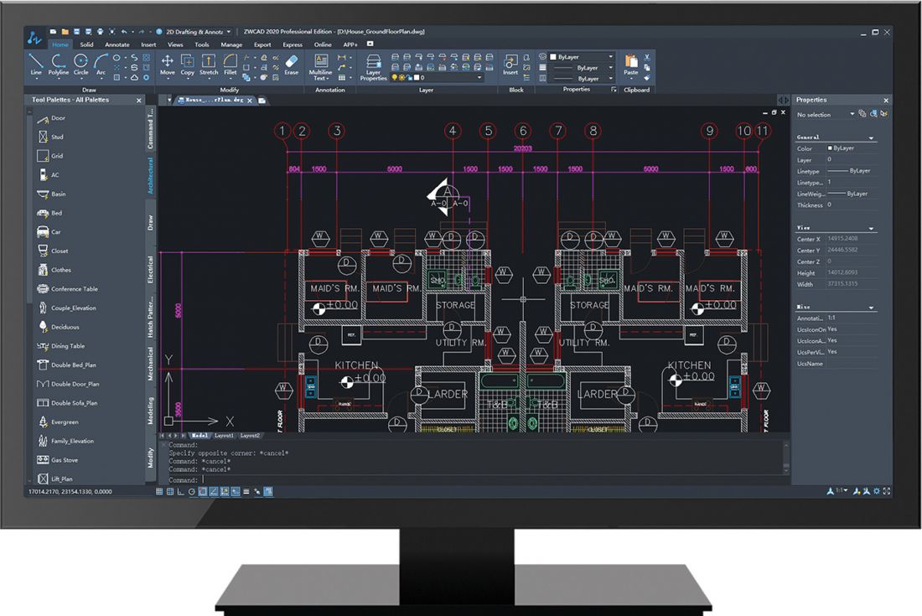Viewport: 922px width, 616px height.
Task: Toggle ortho mode status bar button
Action: pyautogui.click(x=180, y=491)
